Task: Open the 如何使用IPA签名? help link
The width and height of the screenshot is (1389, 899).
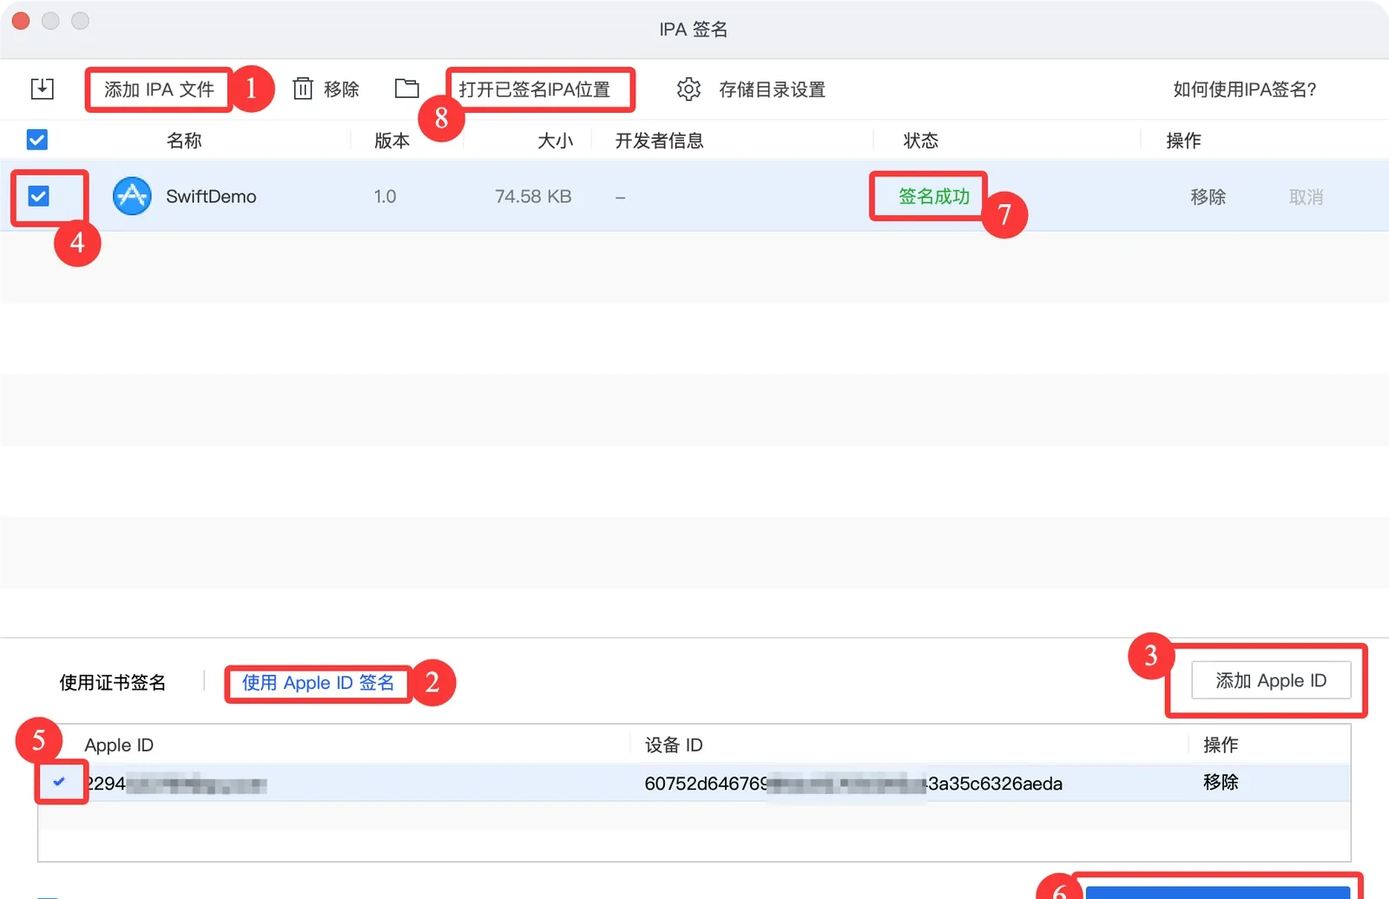Action: 1245,89
